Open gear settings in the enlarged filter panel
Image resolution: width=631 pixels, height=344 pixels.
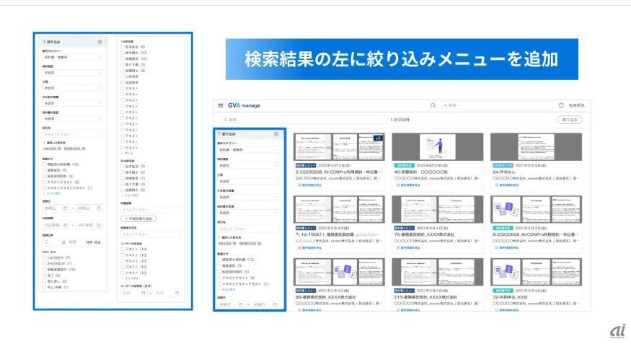[100, 42]
